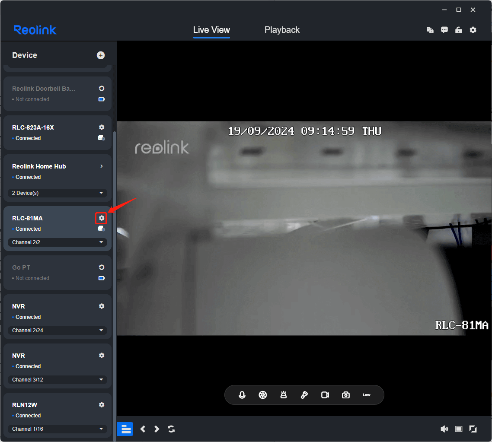Click Connected status under Reolink Home Hub
This screenshot has width=492, height=442.
click(x=28, y=177)
